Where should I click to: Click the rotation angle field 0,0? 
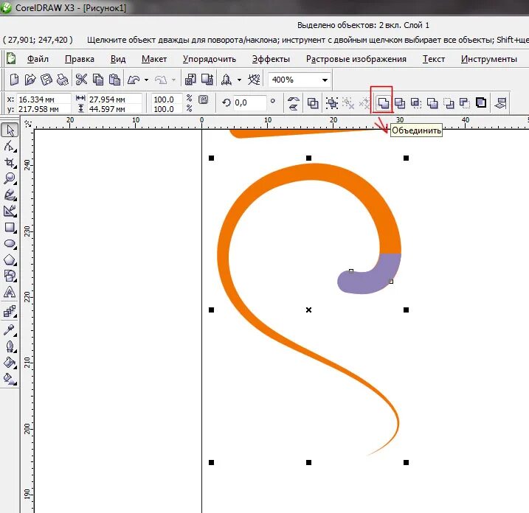(249, 102)
